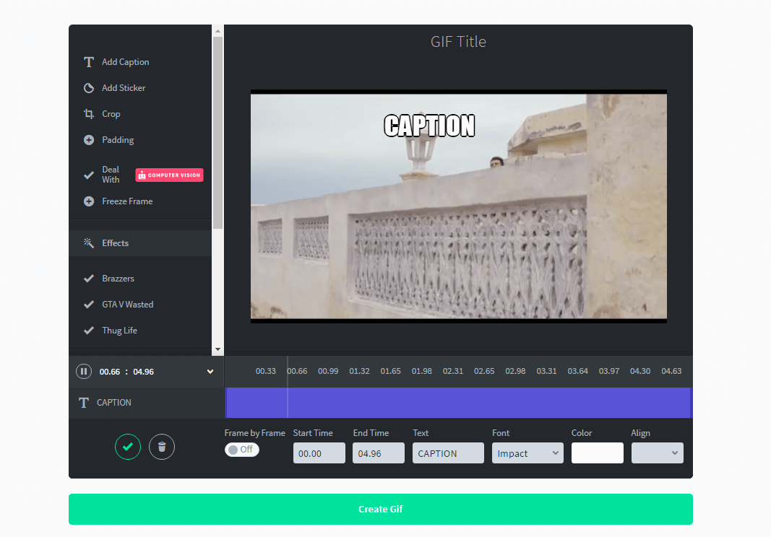Open the Effects section header
Image resolution: width=771 pixels, height=537 pixels.
click(140, 243)
